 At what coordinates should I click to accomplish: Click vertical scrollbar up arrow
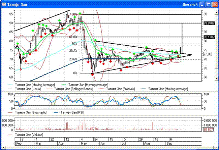(217, 12)
